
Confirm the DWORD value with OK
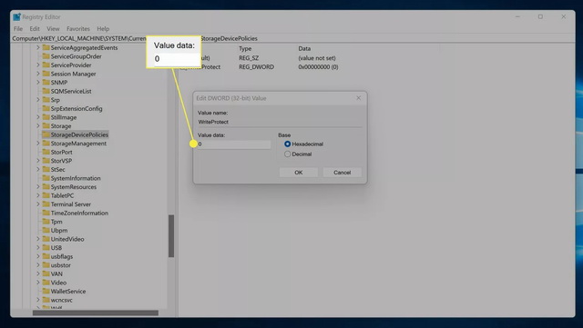coord(299,173)
